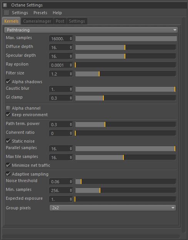This screenshot has height=240, width=188.
Task: Click the Min. samples slider
Action: click(x=125, y=191)
